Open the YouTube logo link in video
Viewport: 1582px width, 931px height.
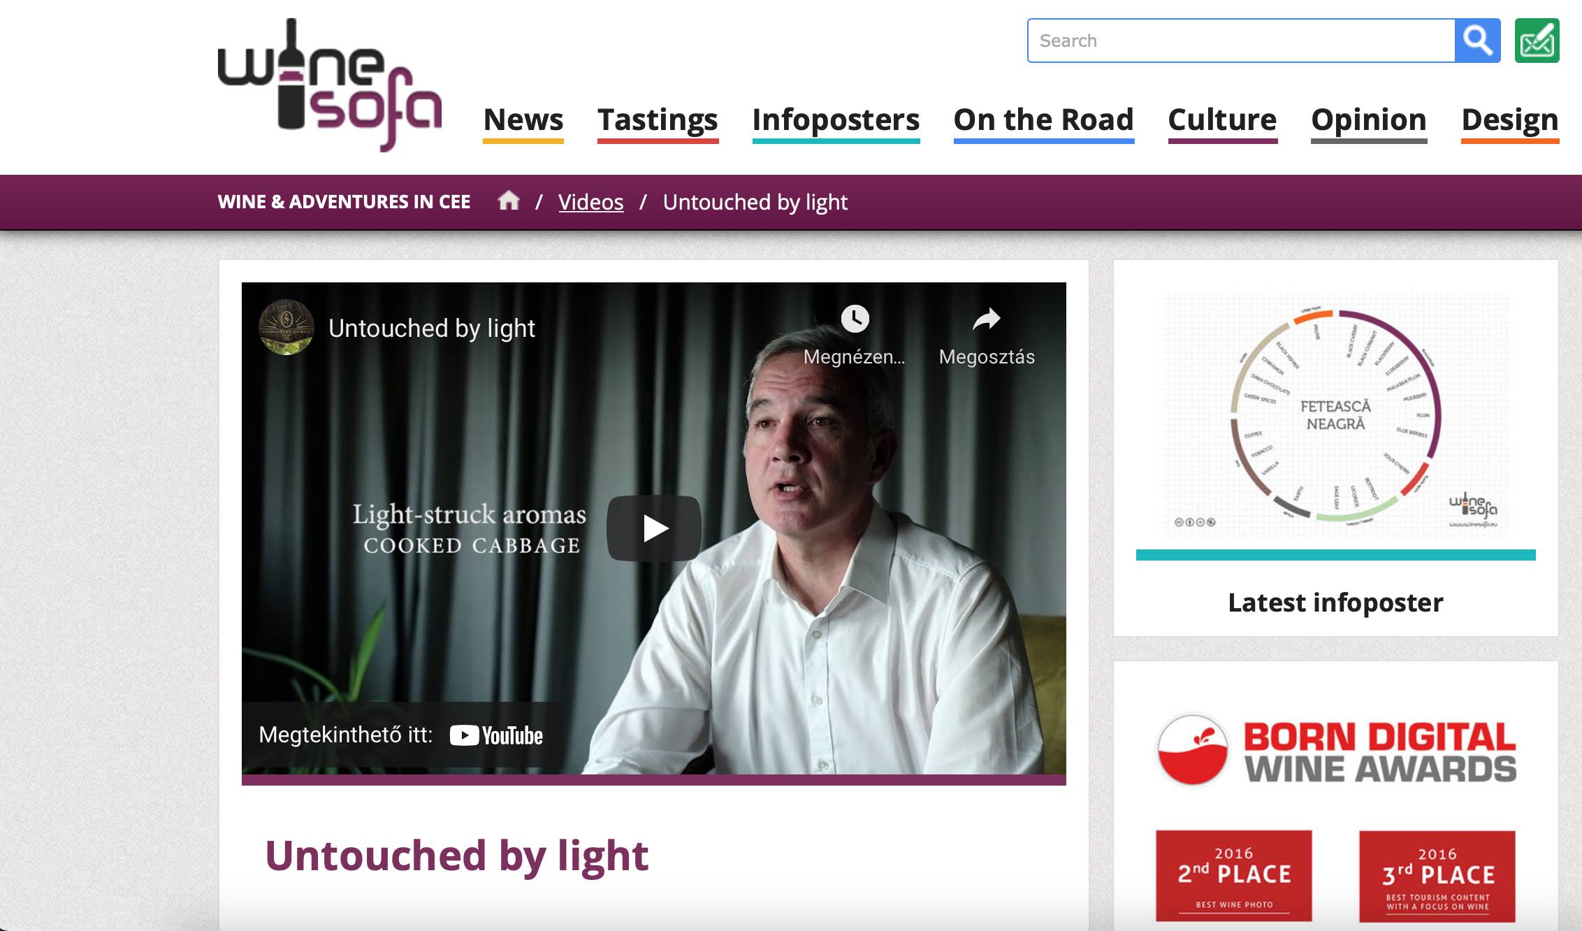pos(496,735)
